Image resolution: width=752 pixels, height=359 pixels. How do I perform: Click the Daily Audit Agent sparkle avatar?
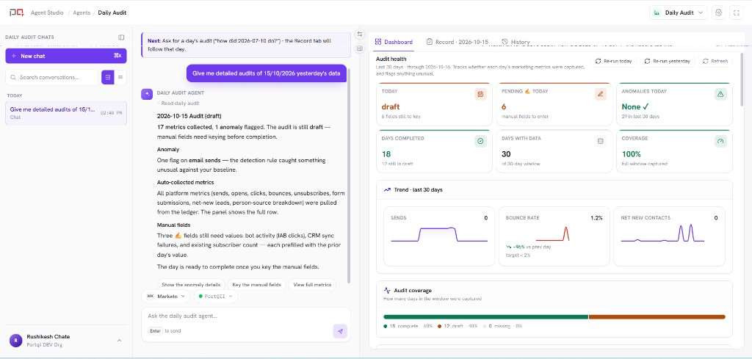pyautogui.click(x=147, y=94)
